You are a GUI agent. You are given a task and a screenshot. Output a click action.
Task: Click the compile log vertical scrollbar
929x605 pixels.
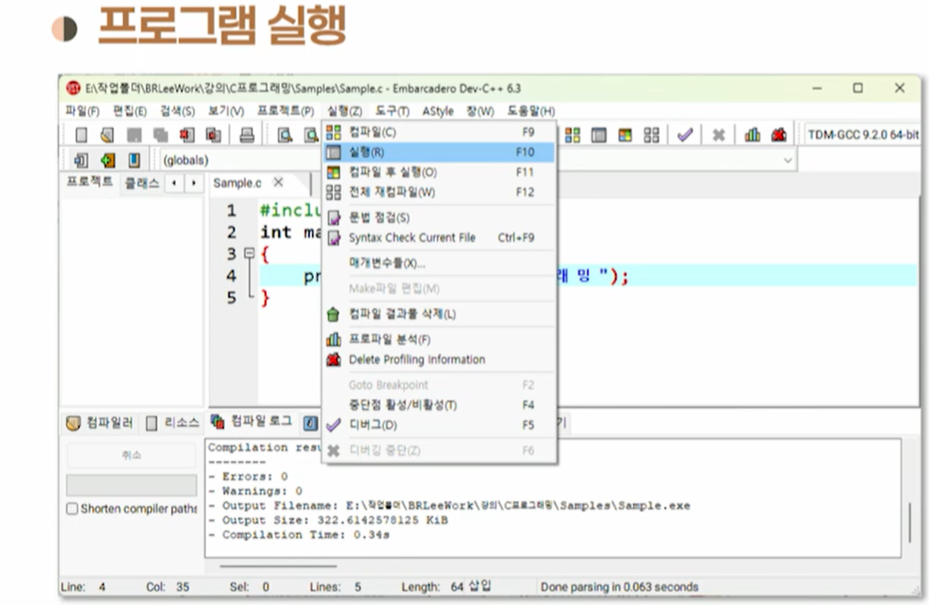coord(910,521)
